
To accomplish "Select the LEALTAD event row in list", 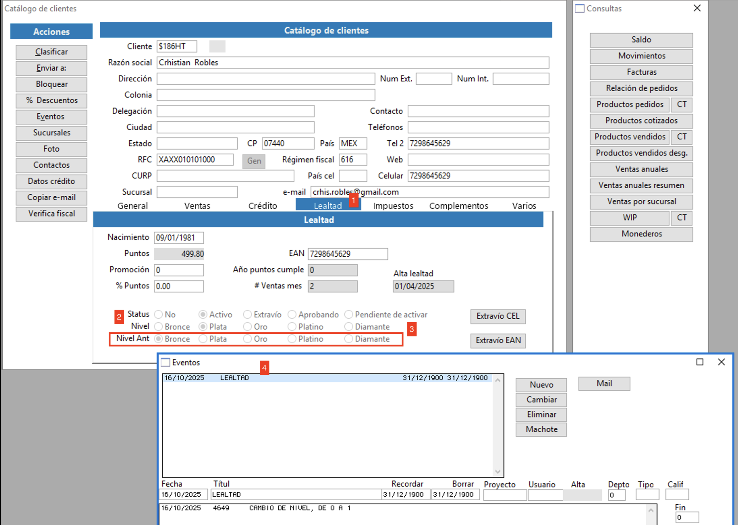I will [x=327, y=378].
